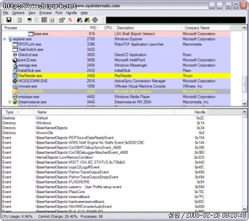This screenshot has width=249, height=221.
Task: Sort by the CPU column header
Action: [x=106, y=28]
